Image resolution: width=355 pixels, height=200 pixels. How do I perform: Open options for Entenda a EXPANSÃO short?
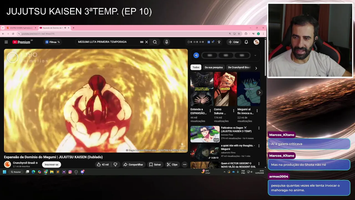(210, 111)
